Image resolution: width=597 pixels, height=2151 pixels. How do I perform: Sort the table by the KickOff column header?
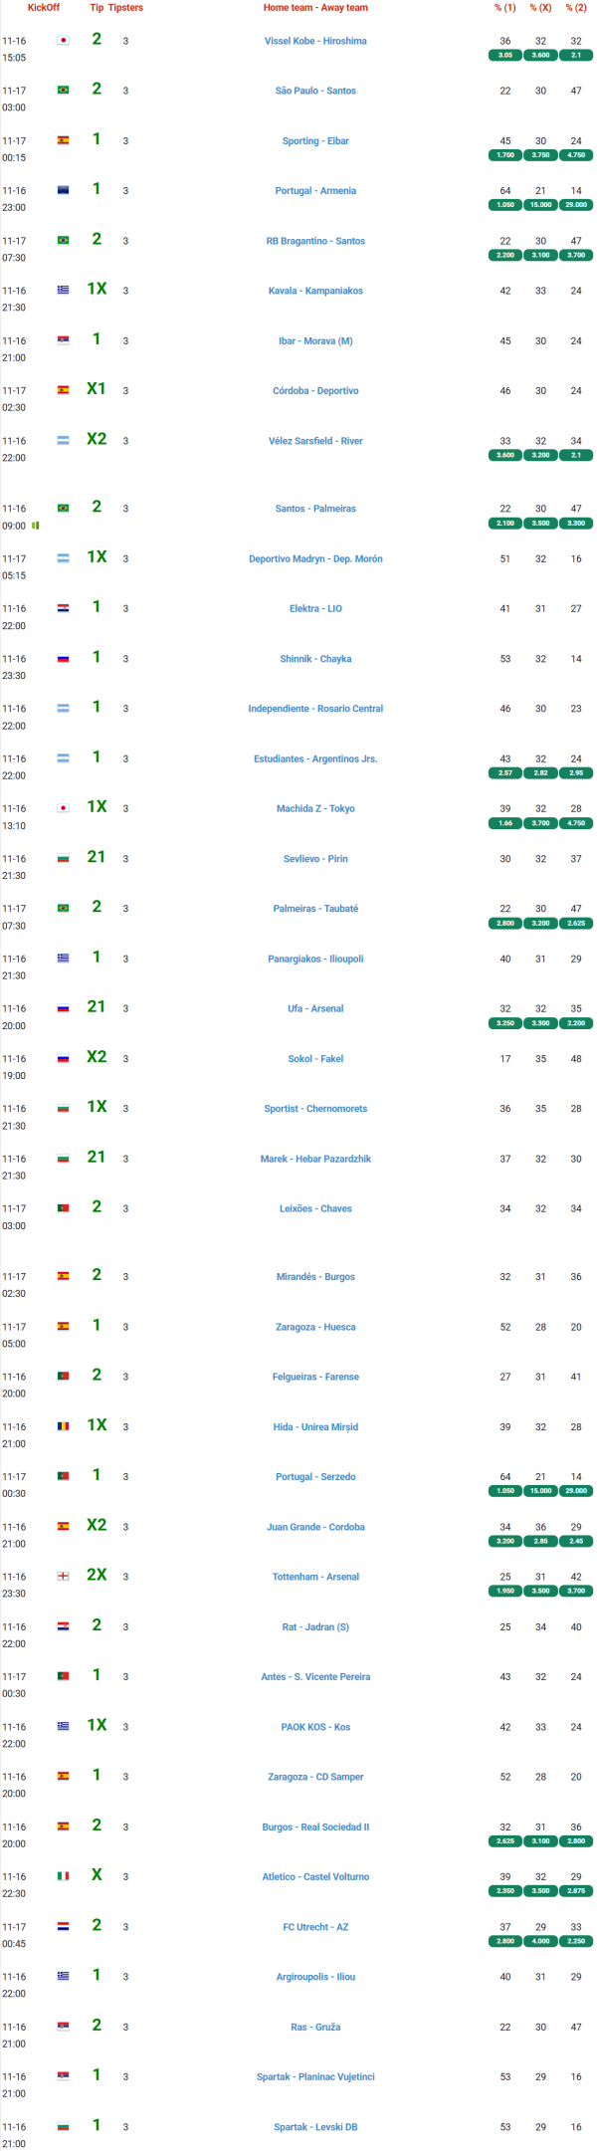[44, 8]
